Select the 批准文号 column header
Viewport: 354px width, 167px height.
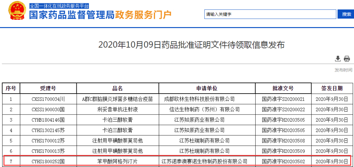coord(283,88)
